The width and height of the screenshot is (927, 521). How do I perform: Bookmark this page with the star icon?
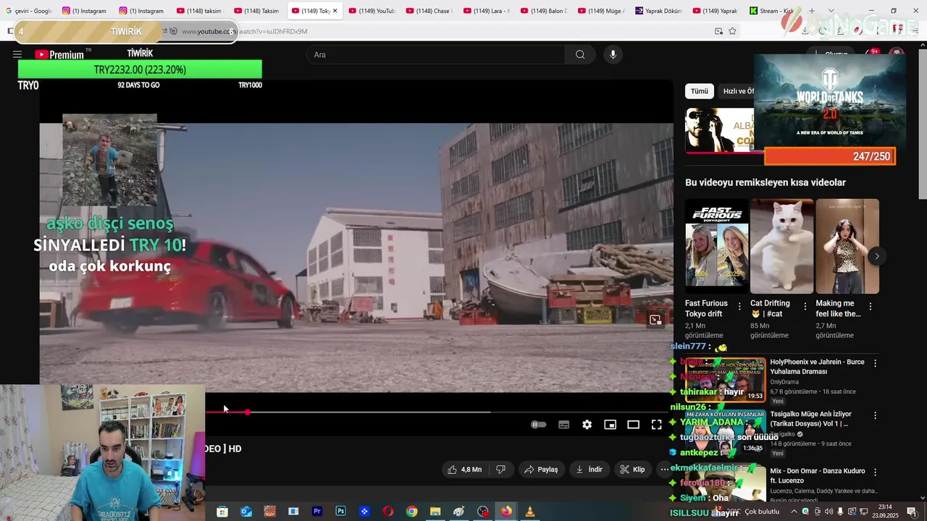point(732,31)
